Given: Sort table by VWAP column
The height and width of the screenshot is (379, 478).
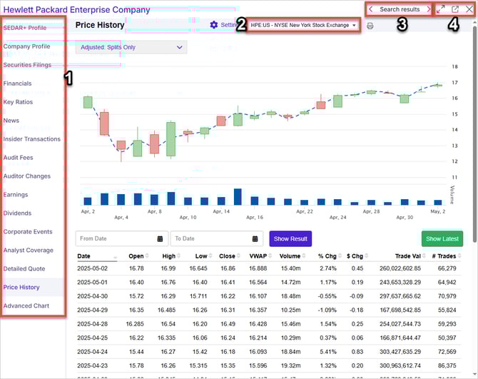Looking at the screenshot, I should (x=260, y=256).
